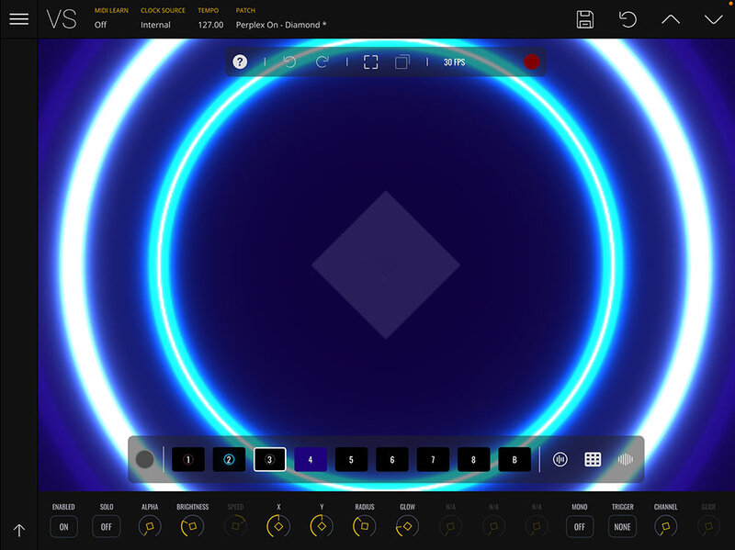
Task: Enter fullscreen view with bracket icon
Action: [x=371, y=62]
